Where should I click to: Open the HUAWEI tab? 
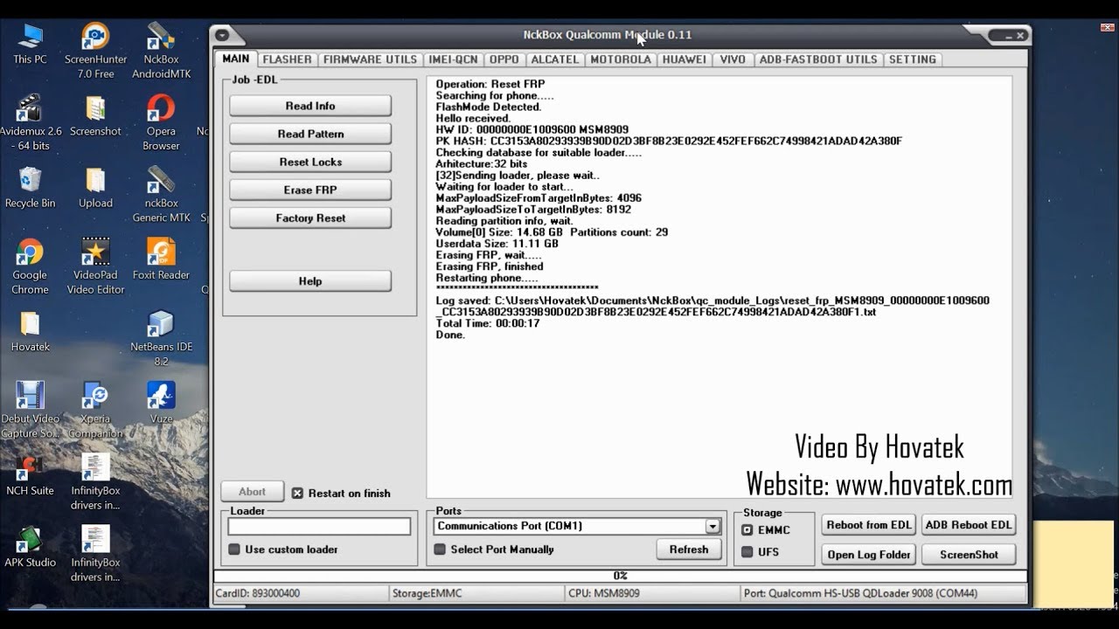click(x=685, y=59)
